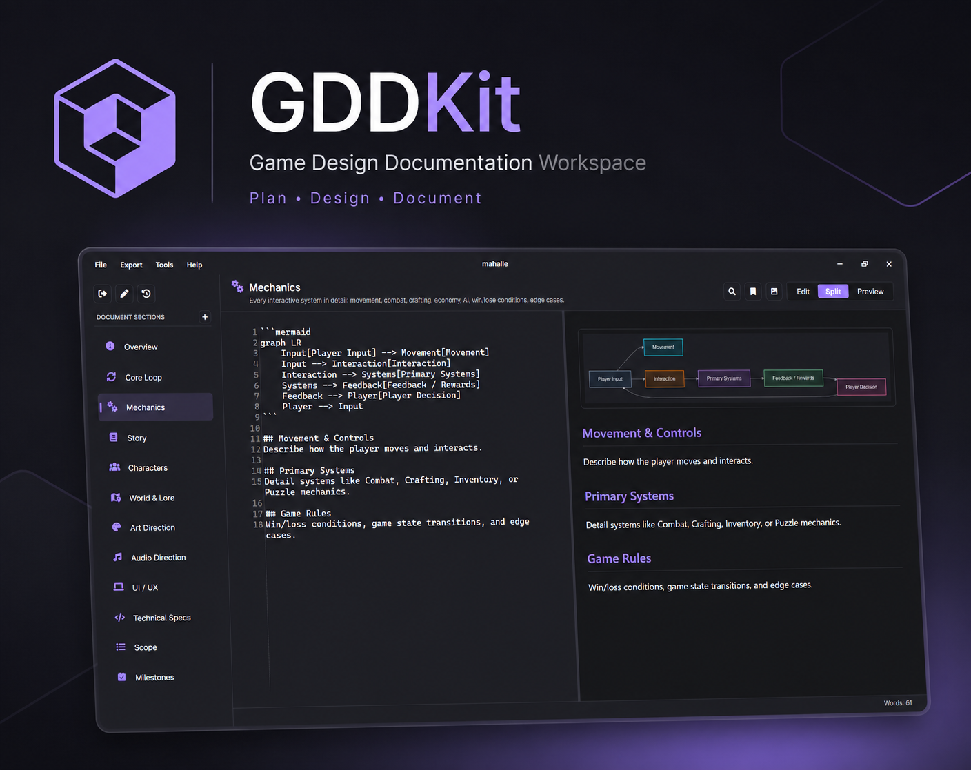Select the Milestones clipboard icon

click(x=122, y=677)
